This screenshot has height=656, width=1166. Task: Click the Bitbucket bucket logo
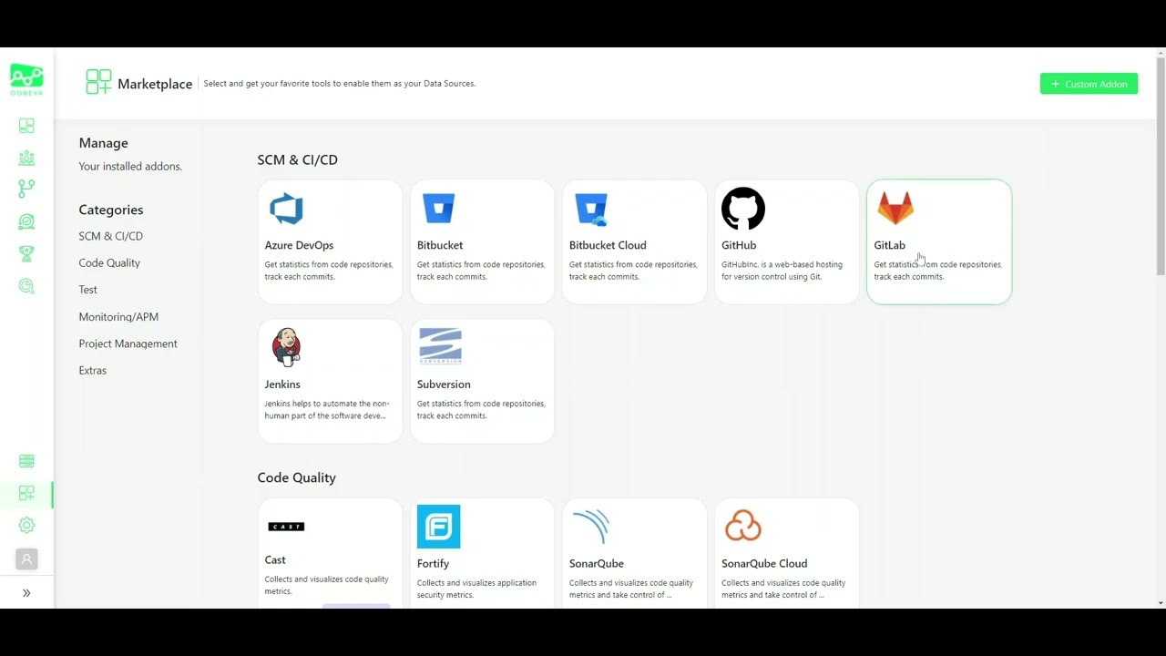(x=438, y=209)
